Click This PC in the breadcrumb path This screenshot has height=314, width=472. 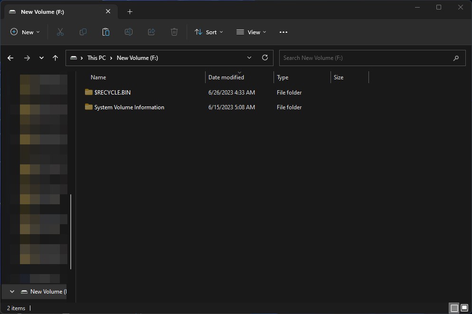coord(96,57)
